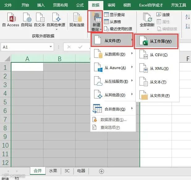
Task: Open the 从数据库(D) submenu
Action: (x=113, y=54)
